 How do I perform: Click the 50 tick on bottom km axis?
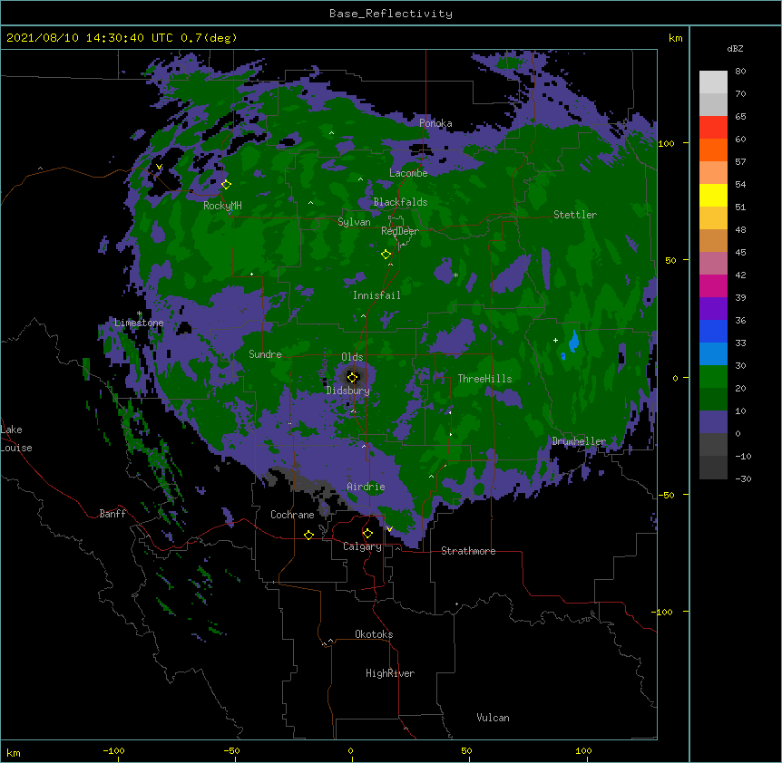(x=466, y=750)
